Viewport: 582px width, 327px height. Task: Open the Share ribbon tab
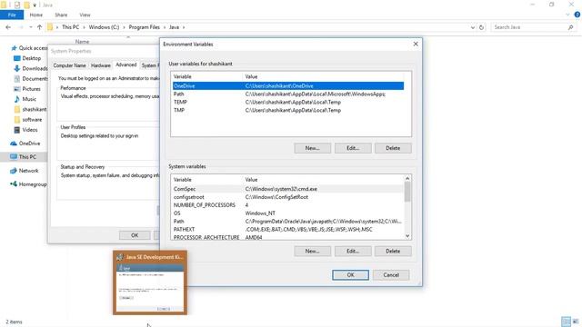tap(61, 15)
